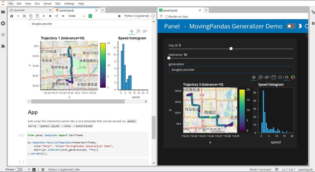Click into the empty code cell
The image size is (315, 172).
pos(87,162)
